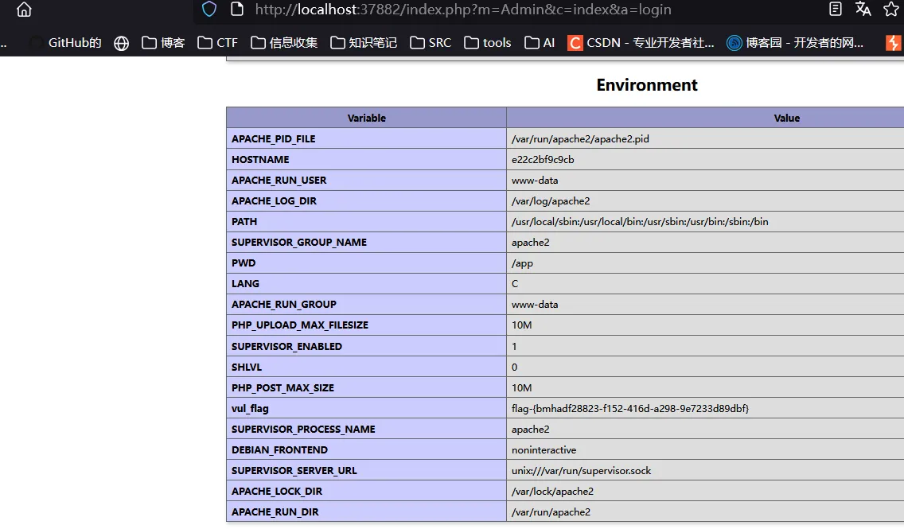
Task: Select the flag-{bmhadf28823...} value
Action: [x=630, y=409]
